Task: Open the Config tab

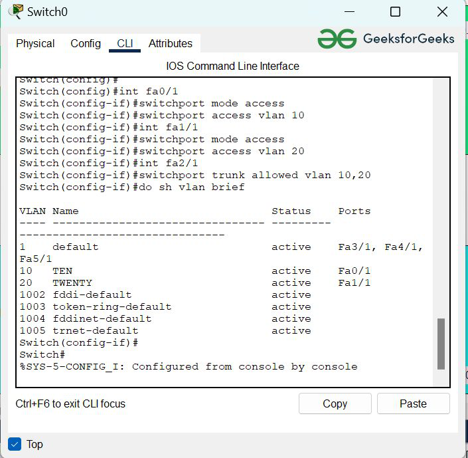Action: pyautogui.click(x=86, y=43)
